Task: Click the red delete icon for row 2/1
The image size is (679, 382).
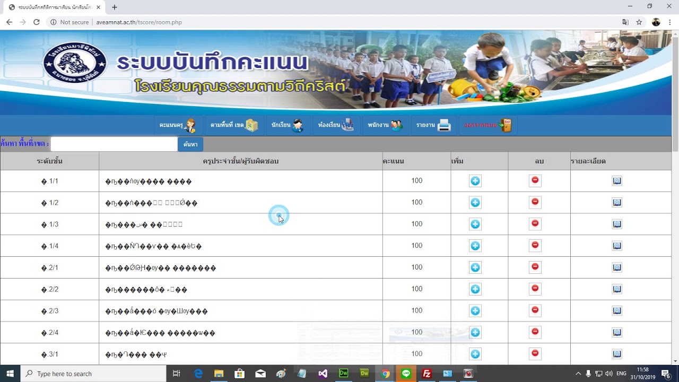Action: coord(535,267)
